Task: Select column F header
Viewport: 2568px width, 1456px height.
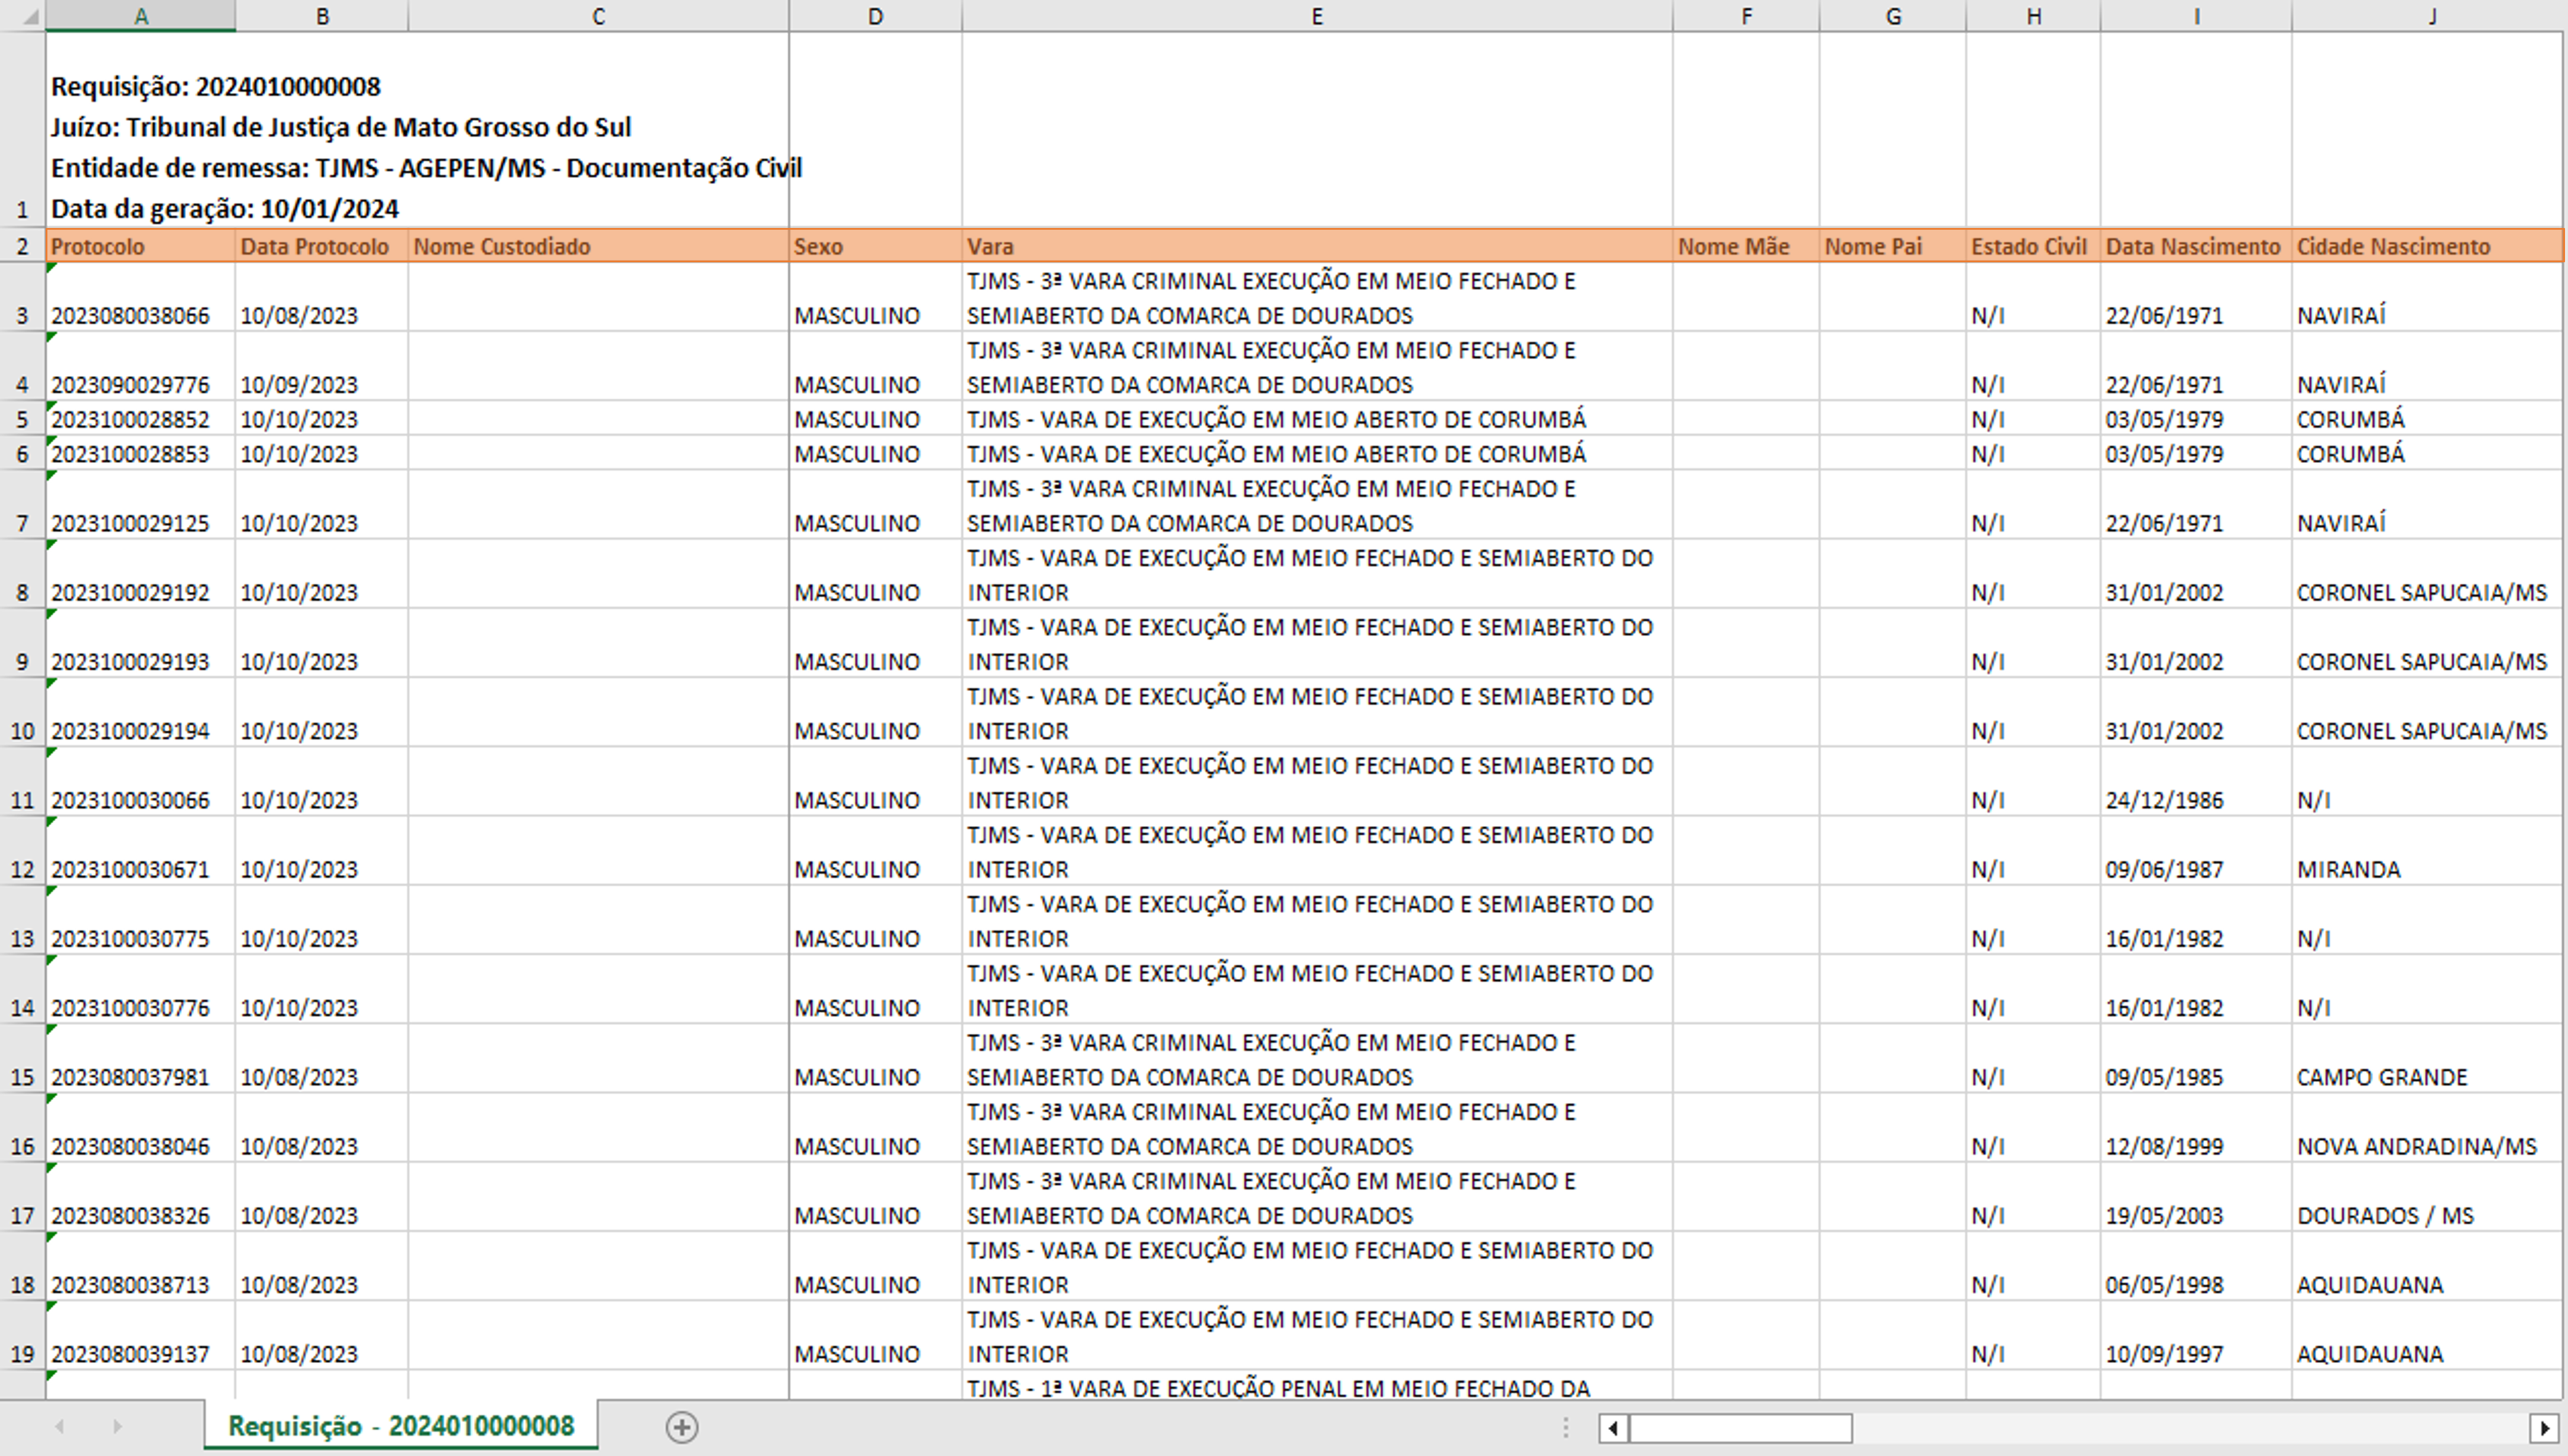Action: [x=1746, y=16]
